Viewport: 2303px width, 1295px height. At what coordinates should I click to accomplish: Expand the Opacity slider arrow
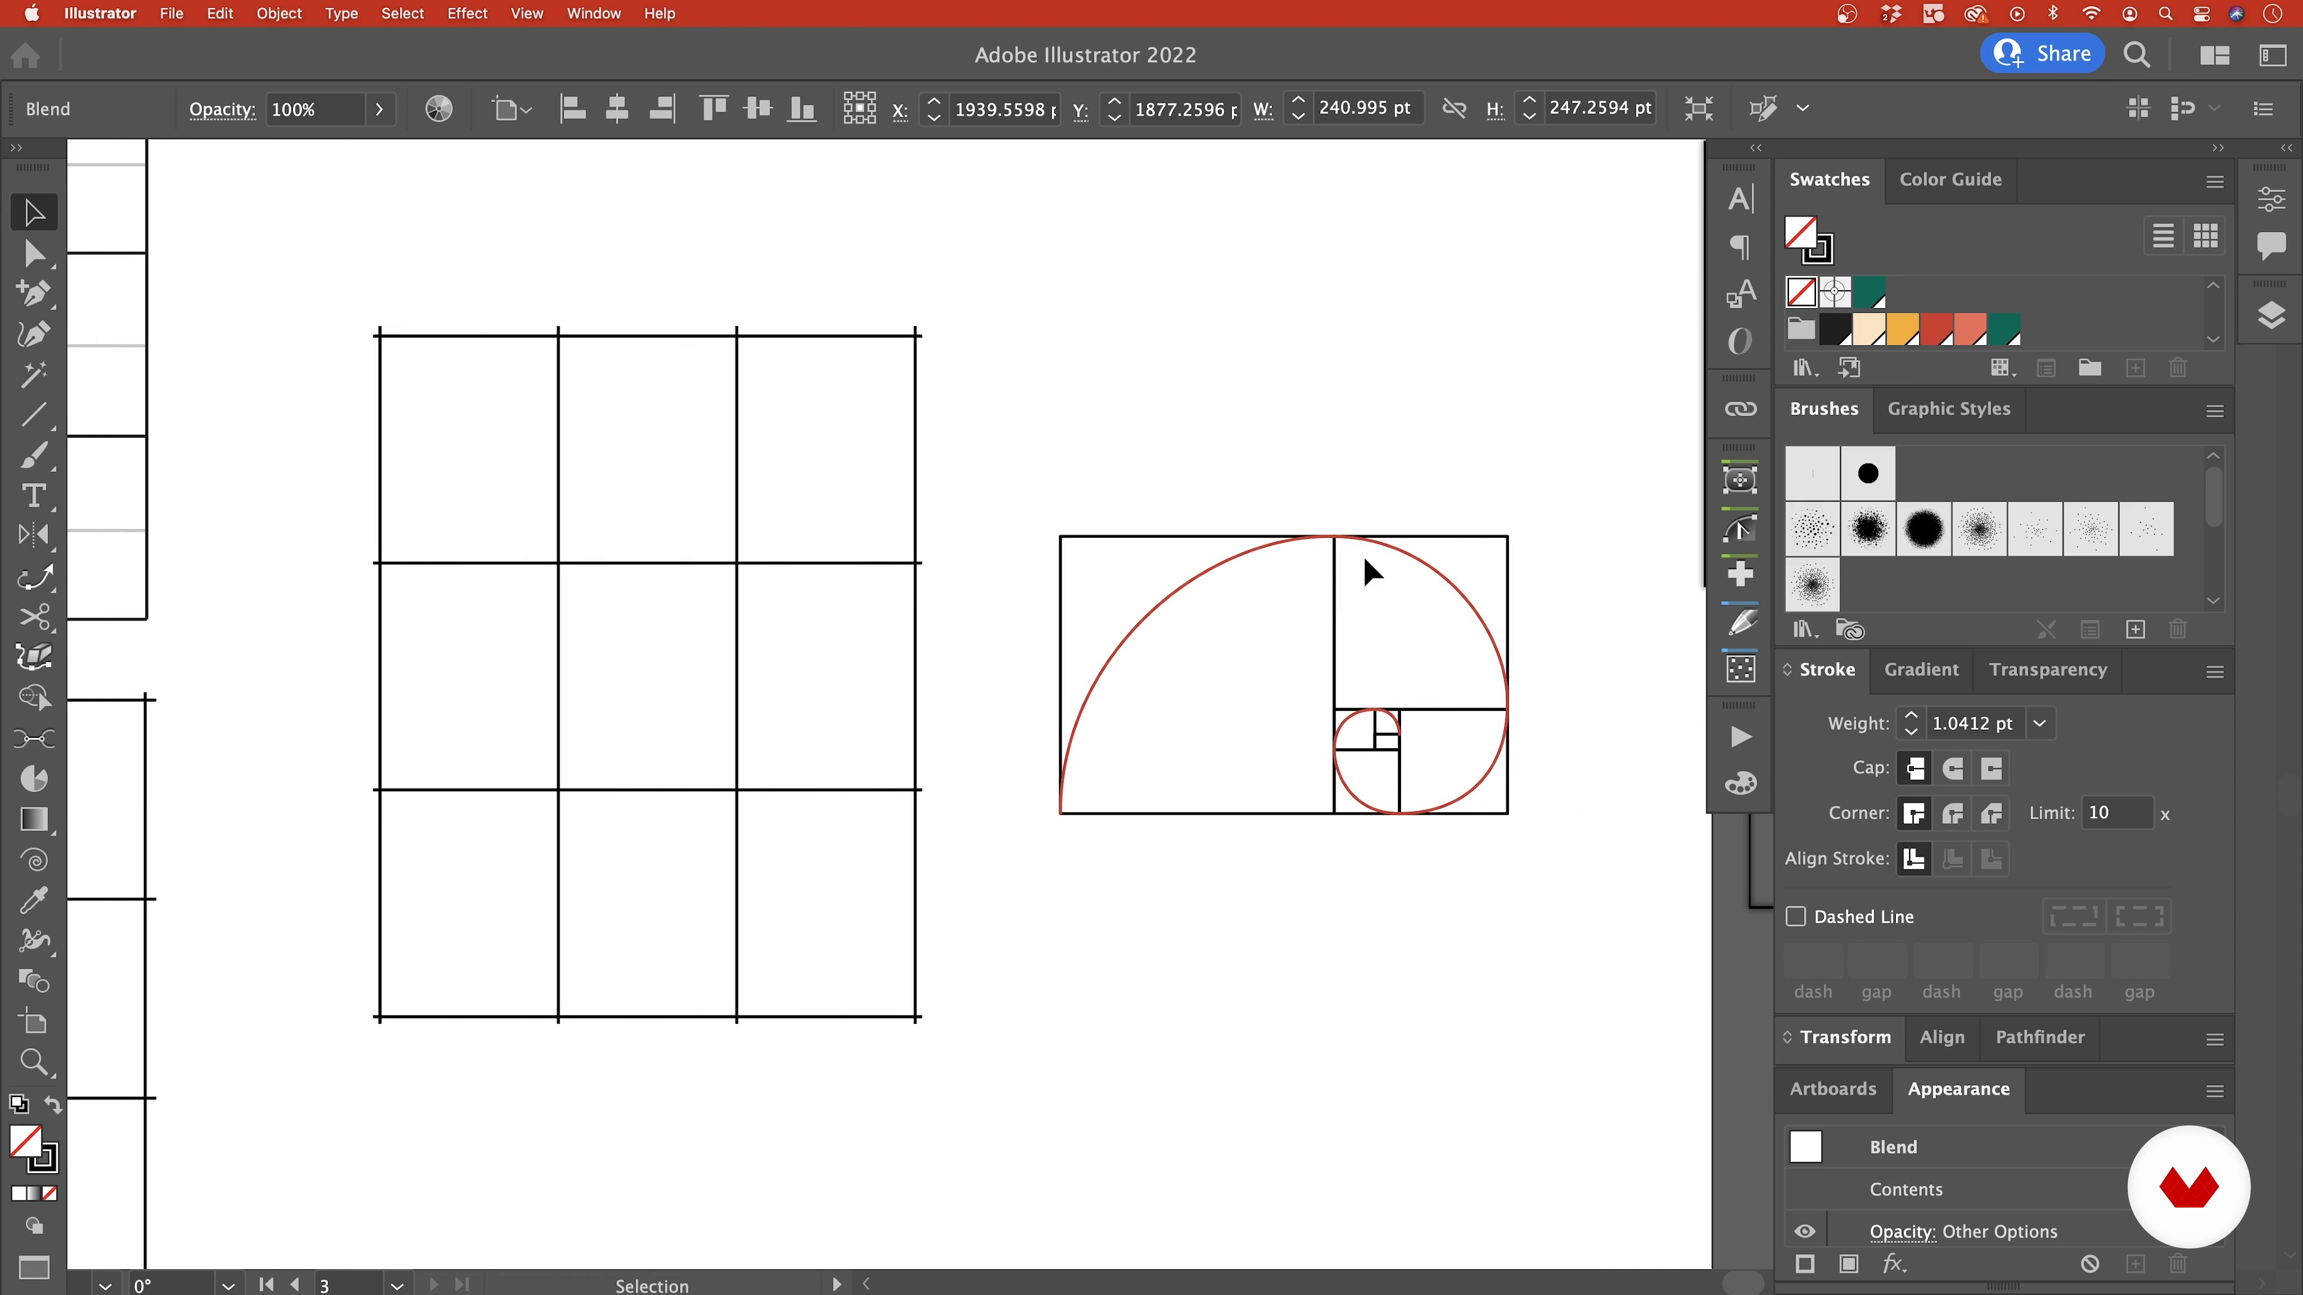click(379, 109)
